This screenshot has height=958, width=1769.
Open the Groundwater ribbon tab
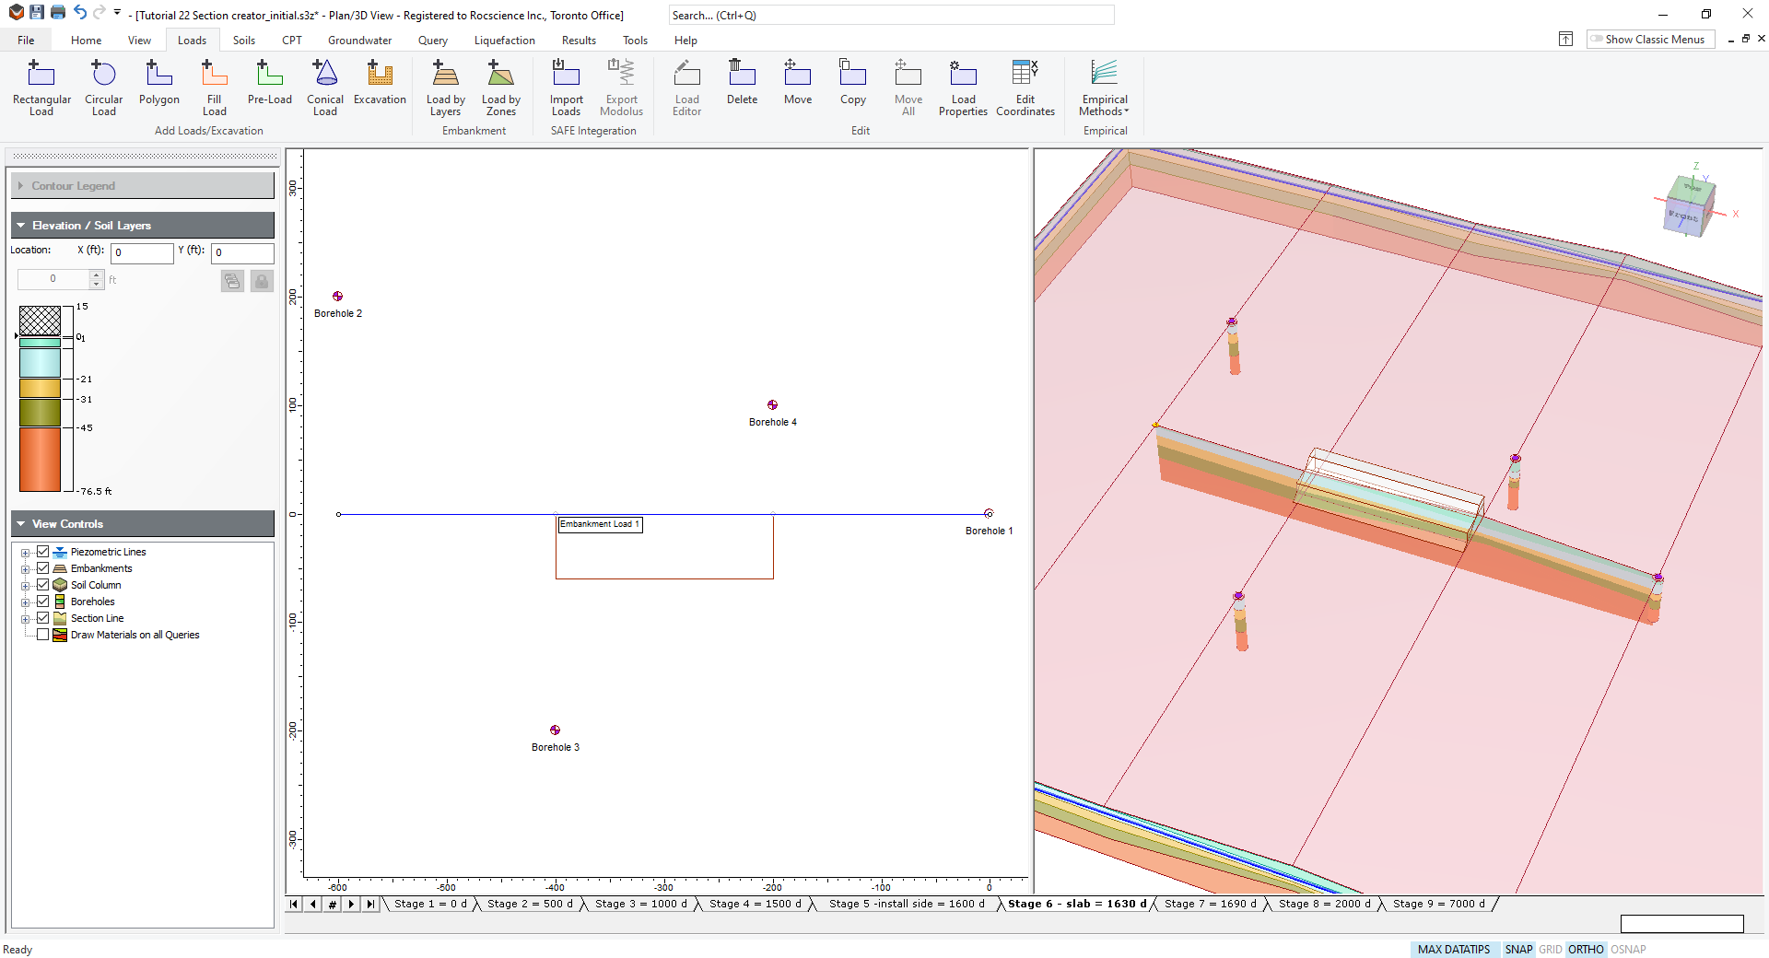pos(359,41)
